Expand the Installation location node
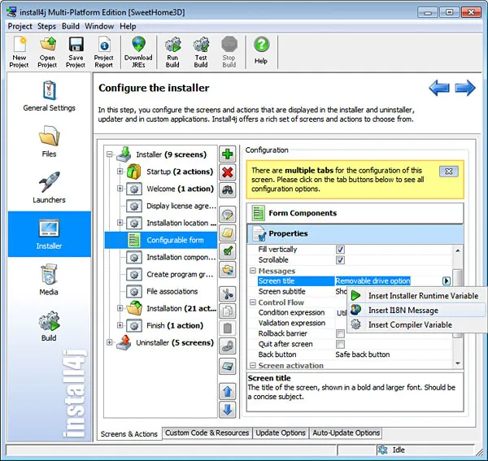This screenshot has width=488, height=461. point(120,223)
